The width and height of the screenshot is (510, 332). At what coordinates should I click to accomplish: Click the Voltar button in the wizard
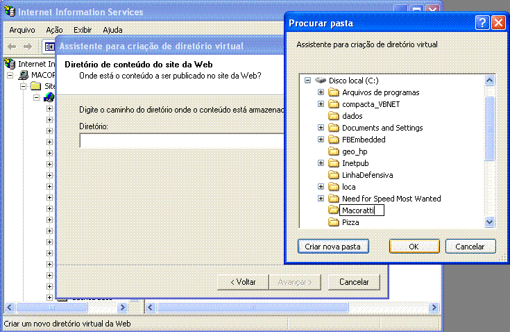pos(237,282)
